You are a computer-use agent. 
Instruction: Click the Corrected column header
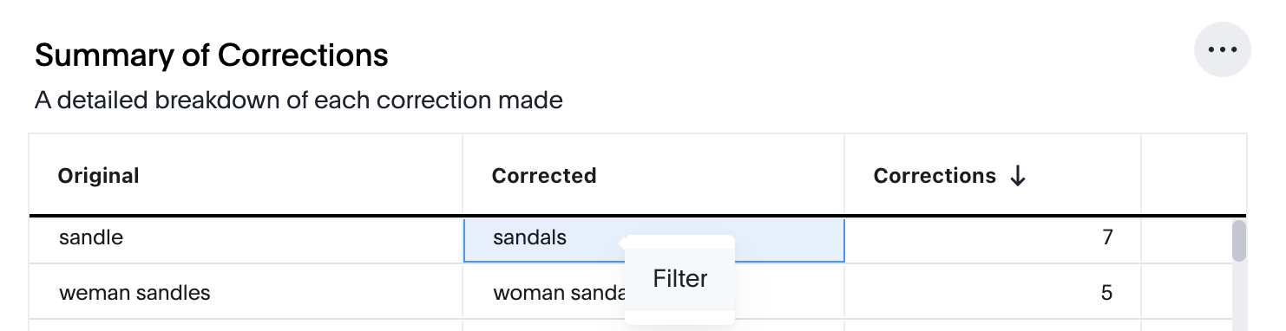[x=544, y=176]
